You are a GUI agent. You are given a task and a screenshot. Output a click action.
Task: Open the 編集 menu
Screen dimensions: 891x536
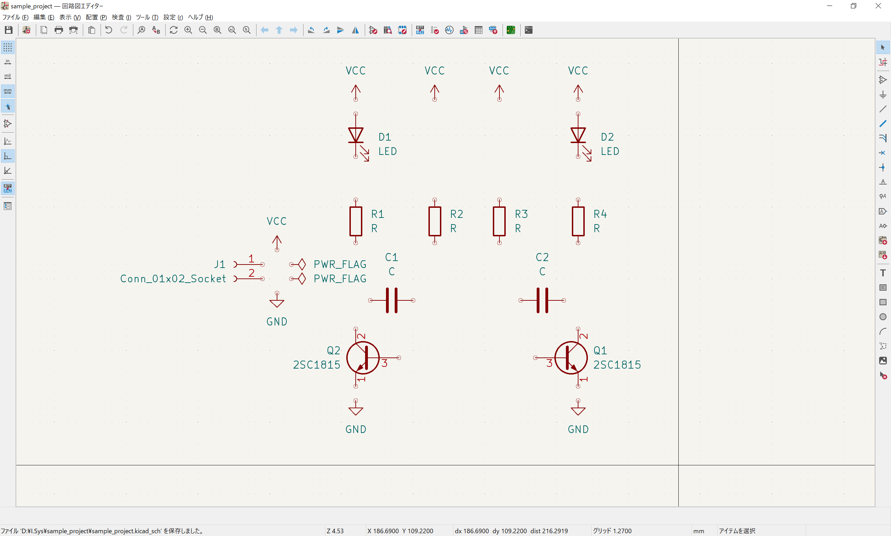pyautogui.click(x=44, y=17)
